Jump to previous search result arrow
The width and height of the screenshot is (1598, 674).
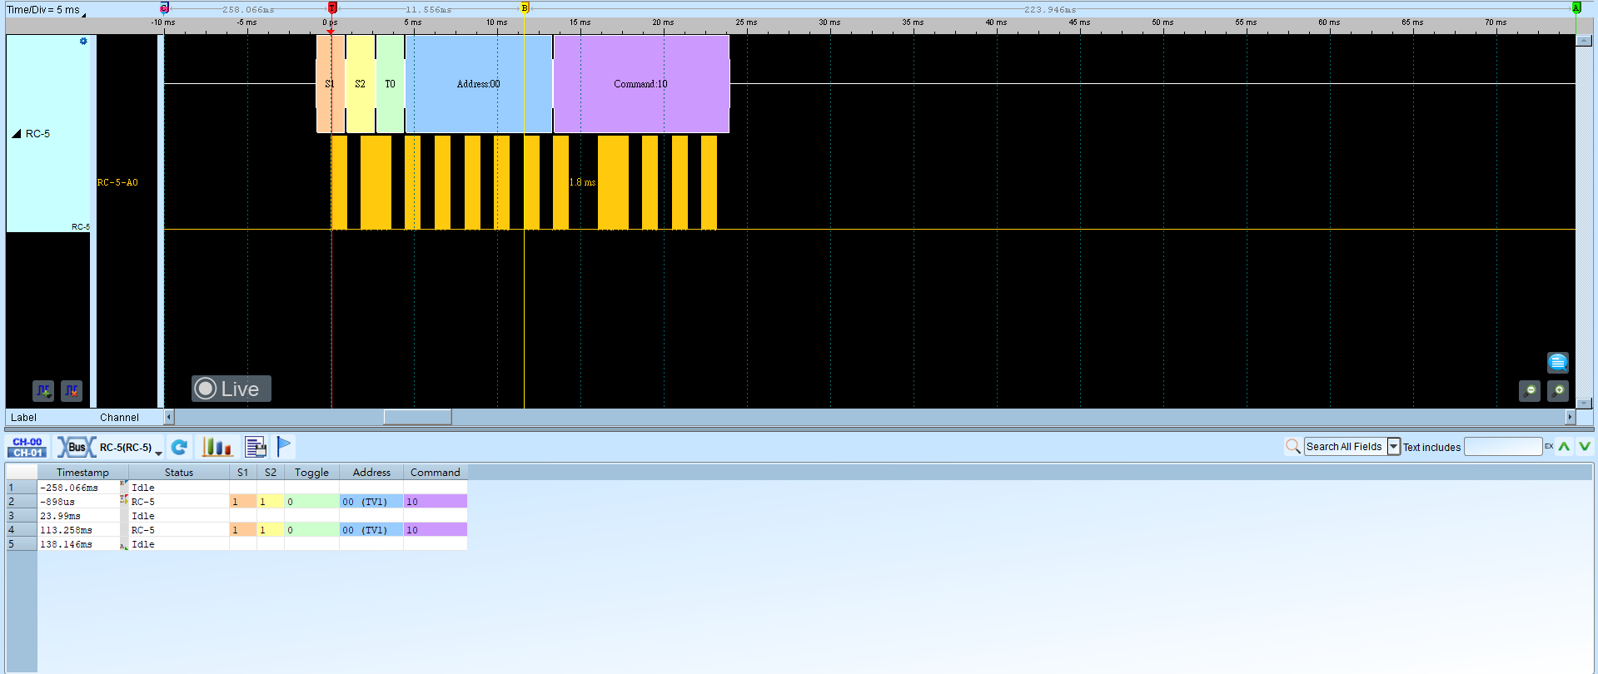click(x=1564, y=447)
